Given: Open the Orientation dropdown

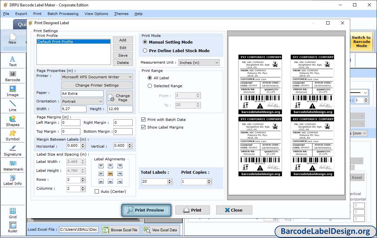Looking at the screenshot, I should click(x=82, y=101).
